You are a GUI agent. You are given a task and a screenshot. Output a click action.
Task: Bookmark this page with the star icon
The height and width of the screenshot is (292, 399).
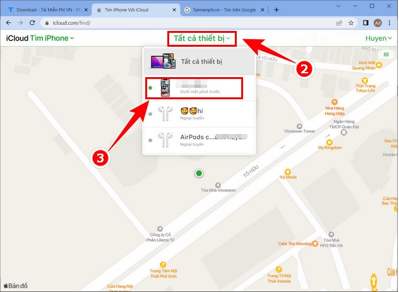tap(351, 23)
